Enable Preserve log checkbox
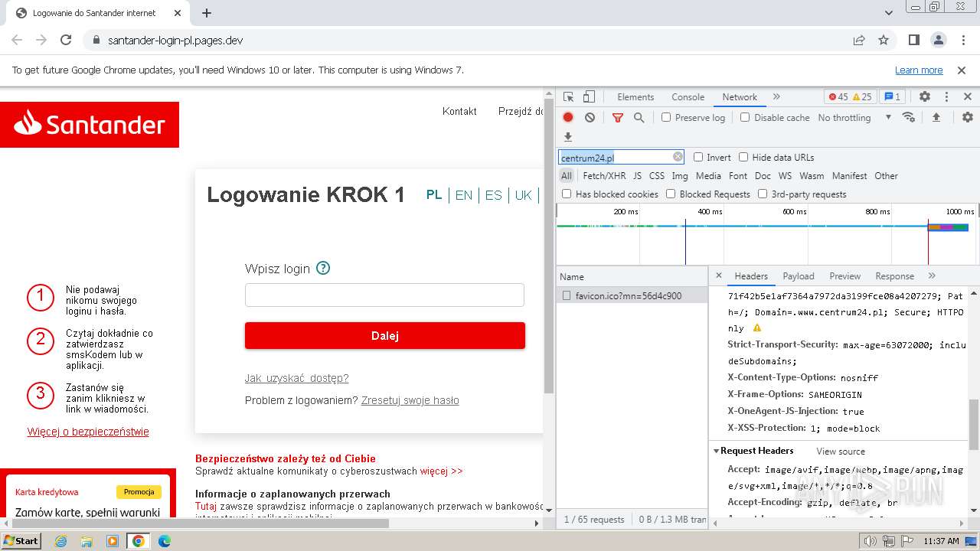Image resolution: width=980 pixels, height=551 pixels. point(666,117)
